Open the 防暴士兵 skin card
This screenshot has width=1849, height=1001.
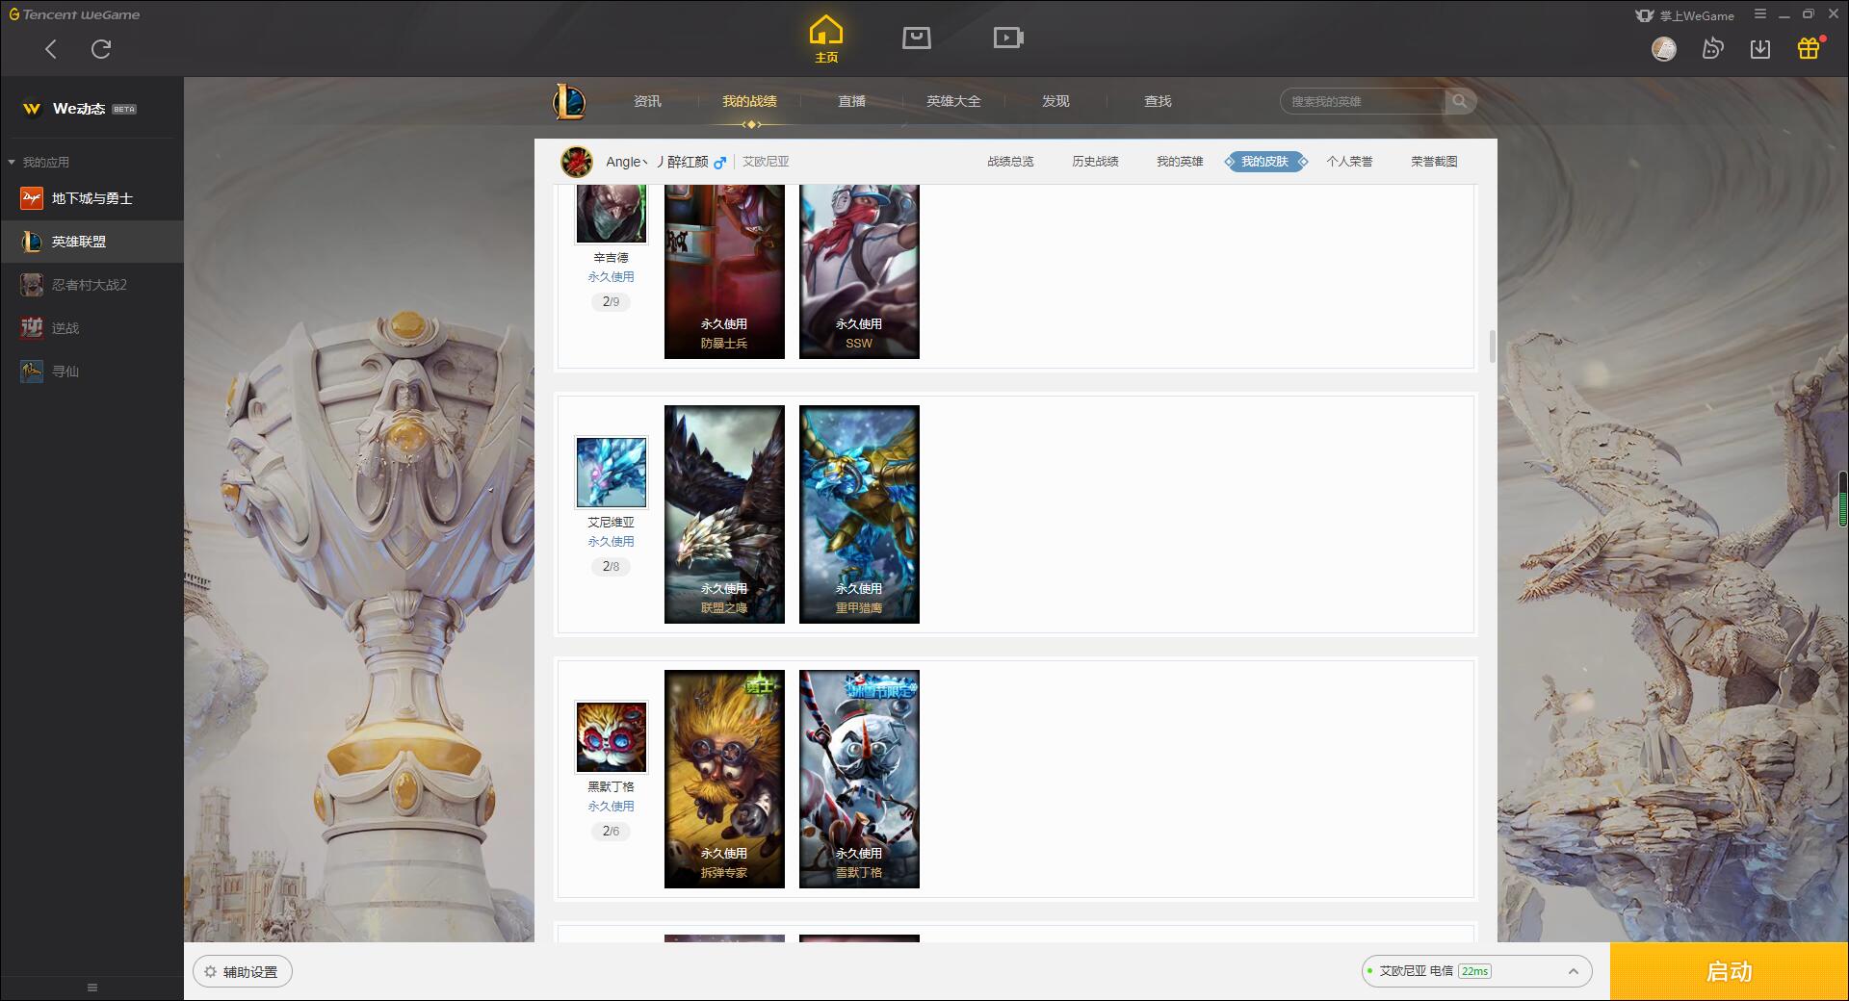point(724,271)
